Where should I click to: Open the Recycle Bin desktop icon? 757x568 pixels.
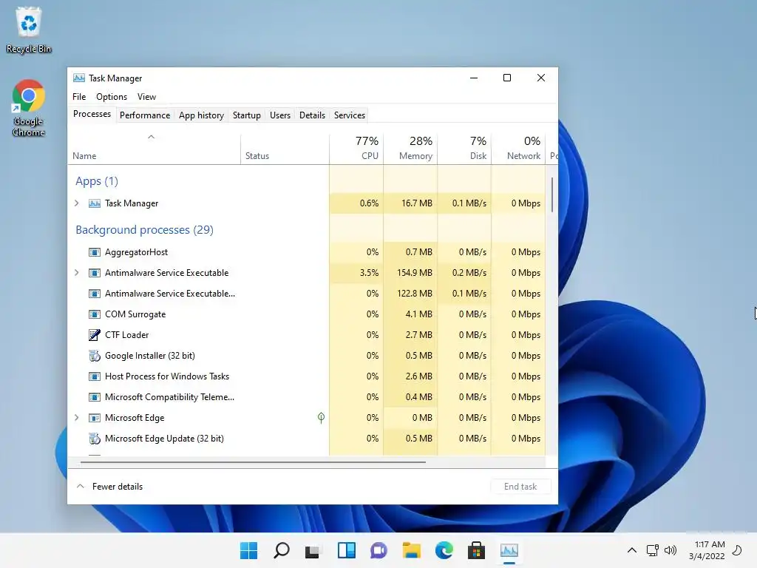coord(29,30)
